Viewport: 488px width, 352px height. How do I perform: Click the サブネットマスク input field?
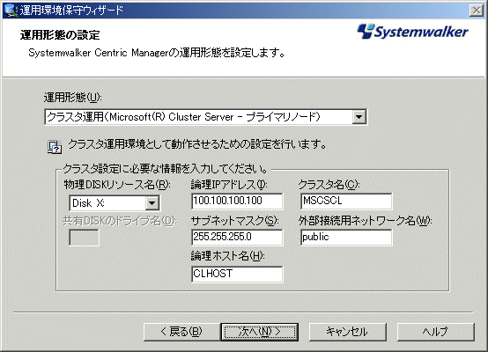[x=237, y=238]
